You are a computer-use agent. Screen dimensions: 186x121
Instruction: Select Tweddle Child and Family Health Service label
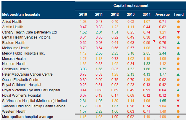point(34,106)
